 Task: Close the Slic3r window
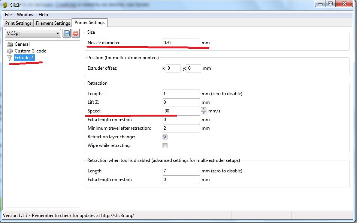tap(345, 4)
